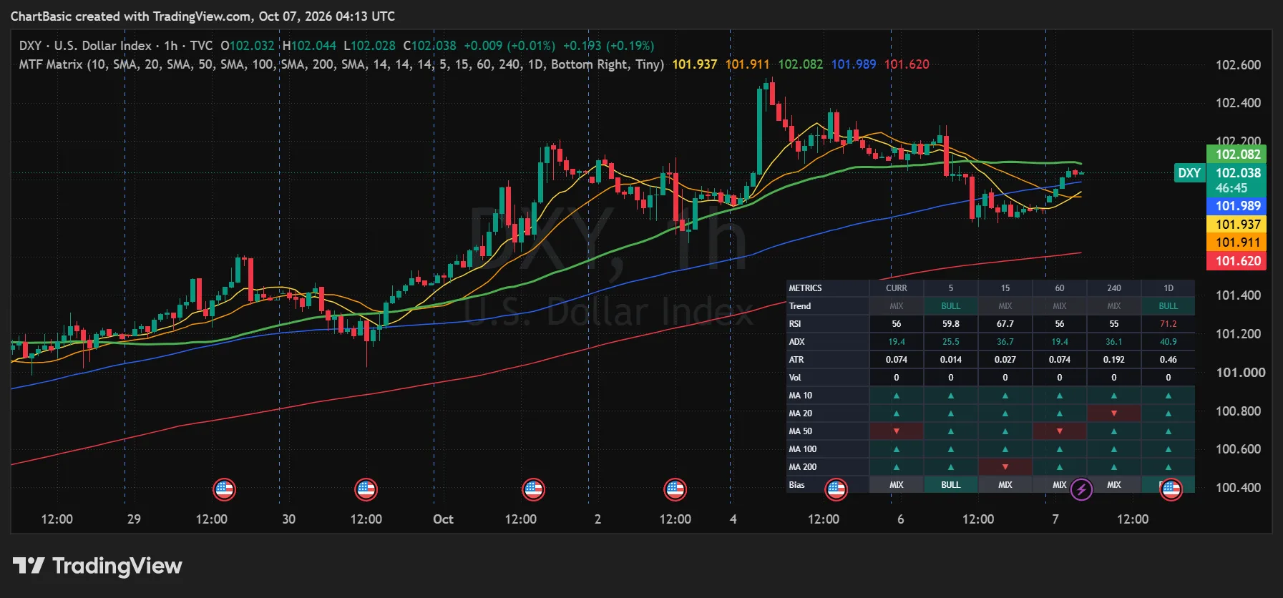Click the ATR value 0.192
Viewport: 1283px width, 598px height.
coord(1114,360)
